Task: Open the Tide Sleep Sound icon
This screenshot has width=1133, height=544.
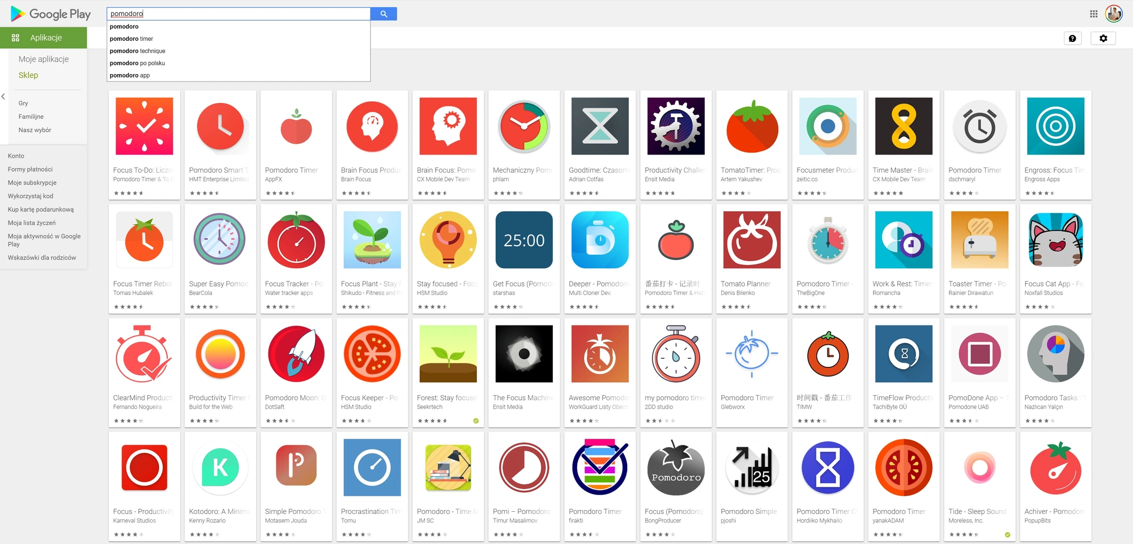Action: pyautogui.click(x=979, y=468)
